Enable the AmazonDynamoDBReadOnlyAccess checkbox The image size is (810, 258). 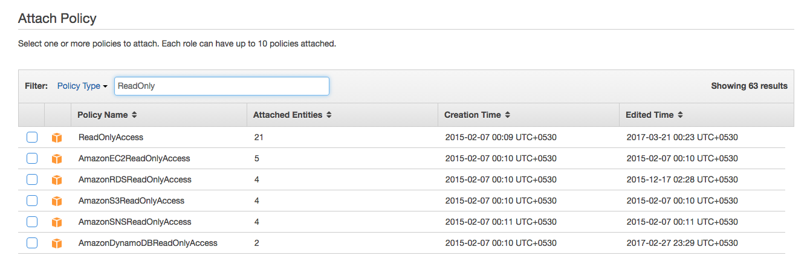32,243
